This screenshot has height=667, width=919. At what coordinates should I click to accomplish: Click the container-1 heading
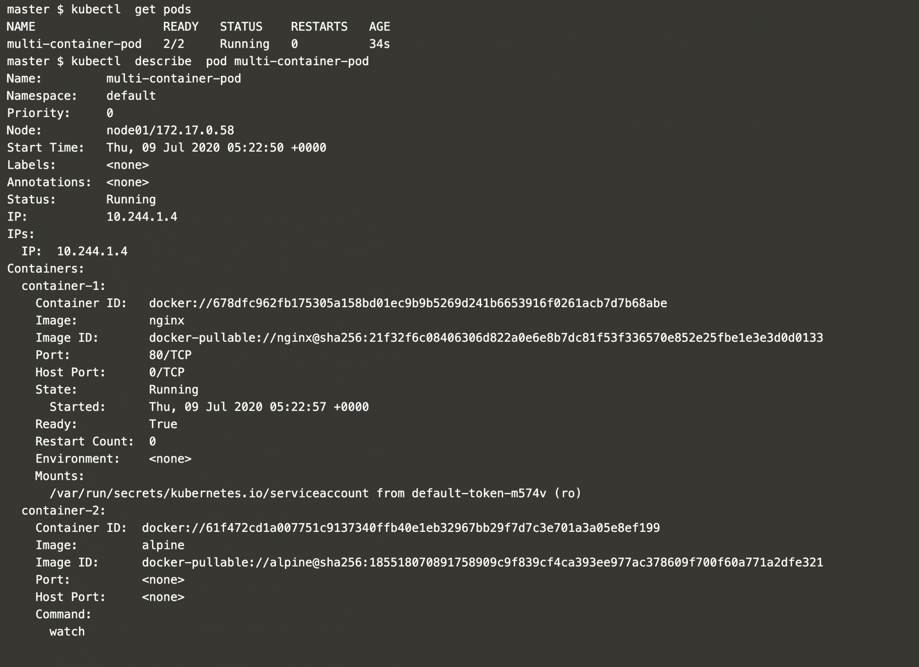(63, 286)
